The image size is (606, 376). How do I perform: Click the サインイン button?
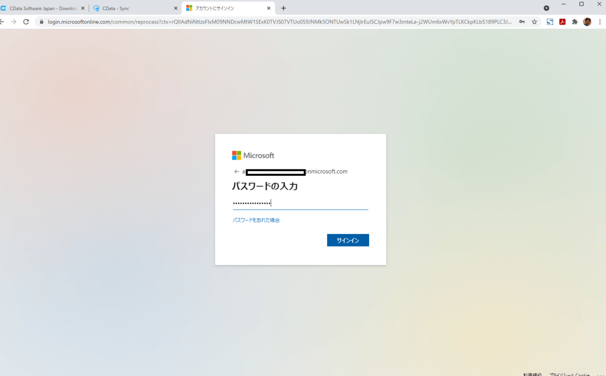(x=348, y=240)
